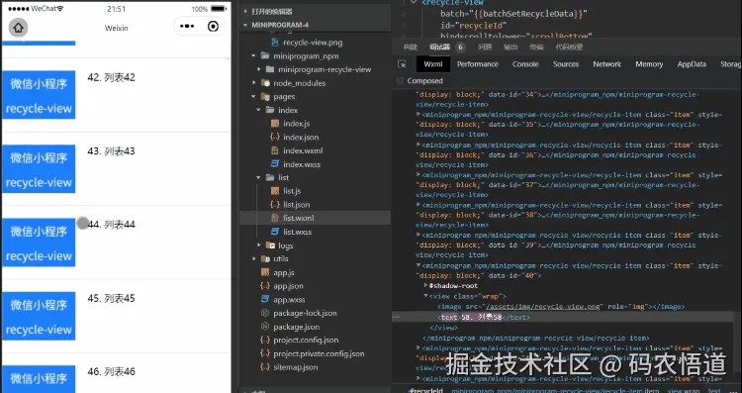This screenshot has width=742, height=393.
Task: Click the package-lock.json file icon
Action: coord(265,313)
